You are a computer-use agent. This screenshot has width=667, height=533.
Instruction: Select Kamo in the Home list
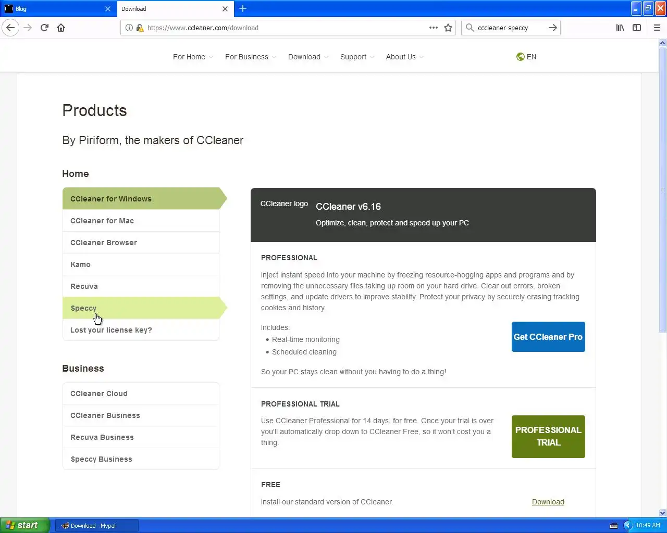[x=141, y=264]
